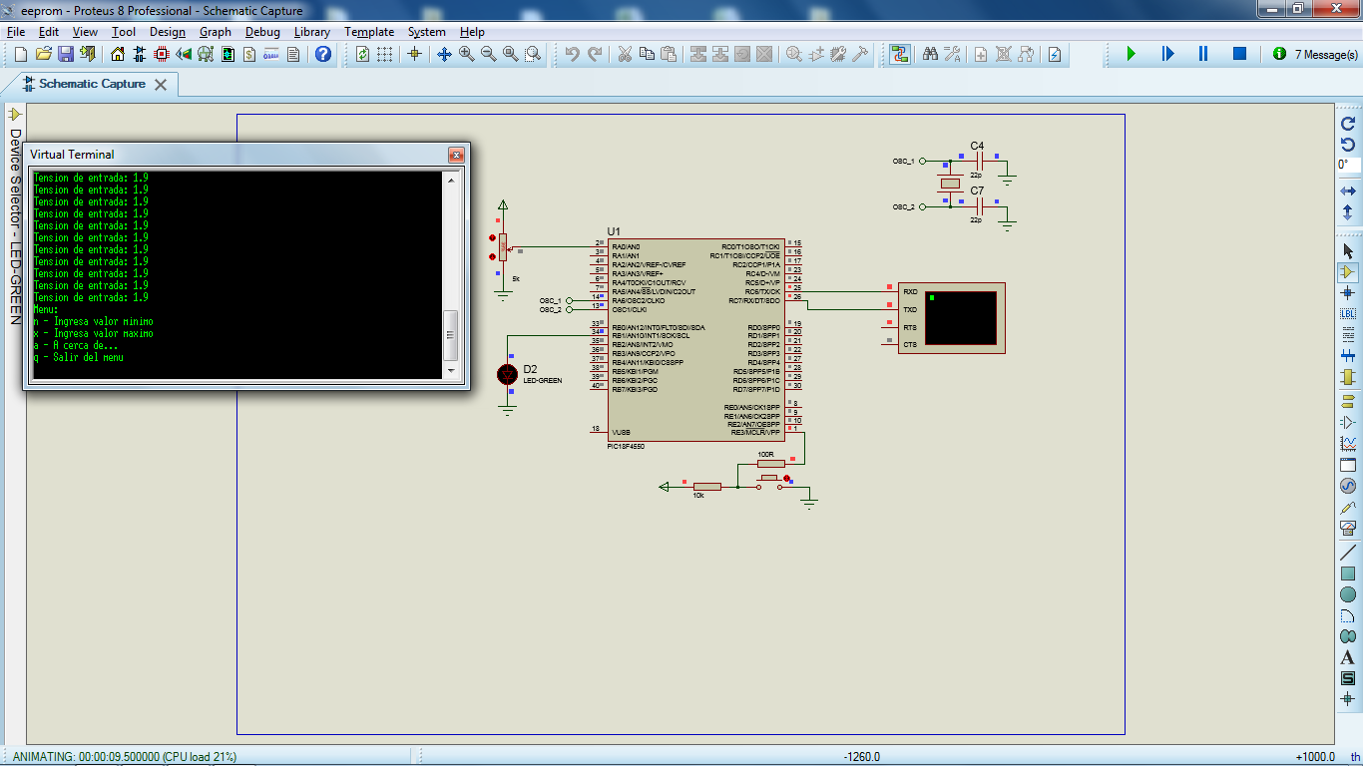Open the Tool menu
1363x766 pixels.
pyautogui.click(x=124, y=32)
